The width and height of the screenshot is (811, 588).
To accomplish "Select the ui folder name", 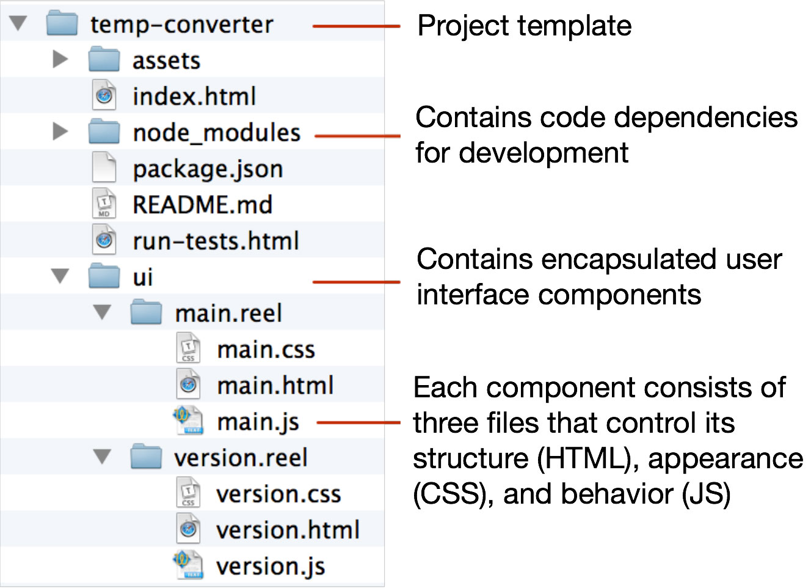I will pyautogui.click(x=143, y=277).
